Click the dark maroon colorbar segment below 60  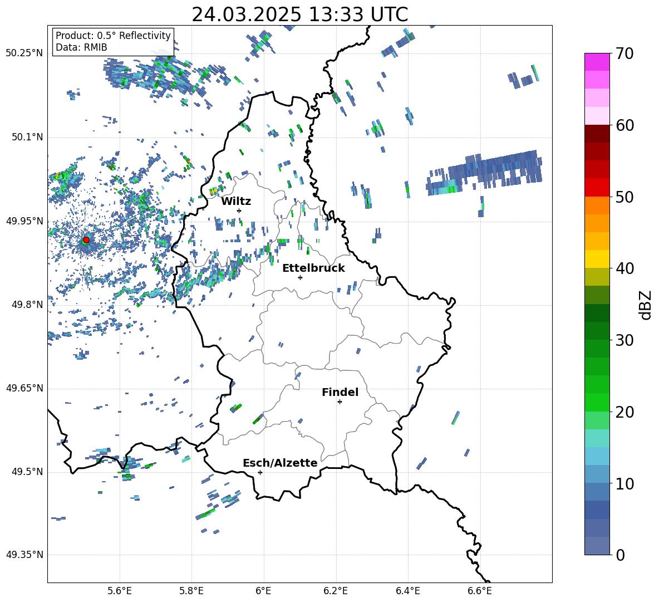[597, 134]
